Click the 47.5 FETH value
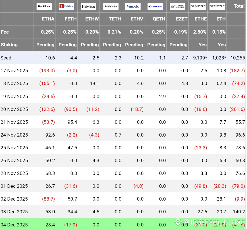This screenshot has height=229, width=247. 72,148
